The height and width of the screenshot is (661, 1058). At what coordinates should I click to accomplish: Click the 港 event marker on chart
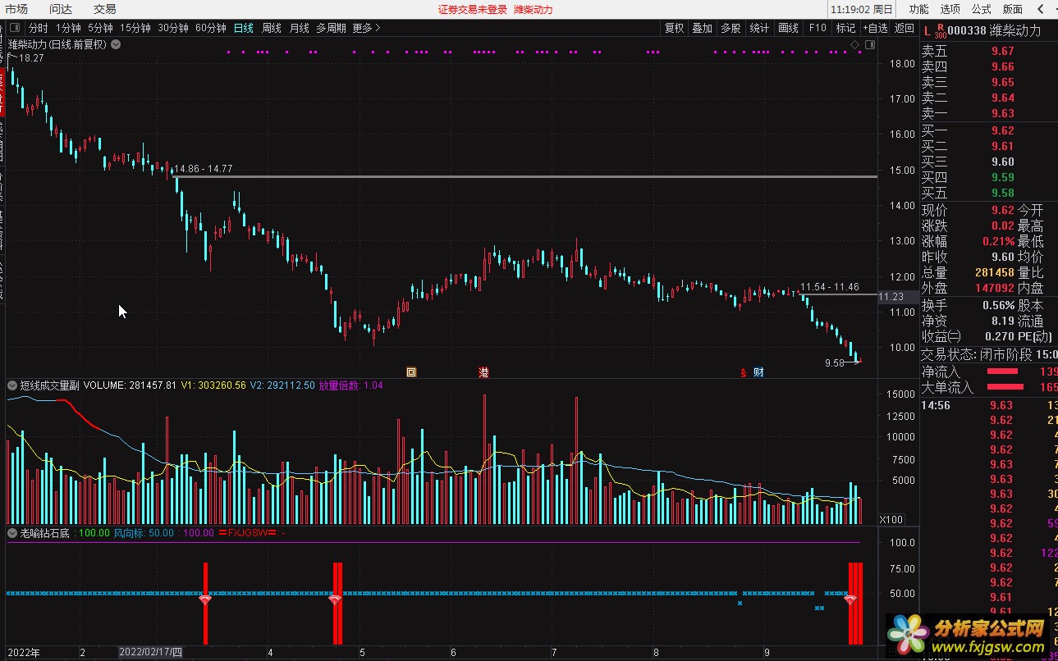[483, 372]
